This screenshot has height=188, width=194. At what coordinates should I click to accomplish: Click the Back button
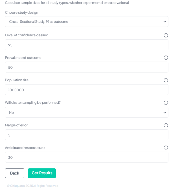click(15, 173)
